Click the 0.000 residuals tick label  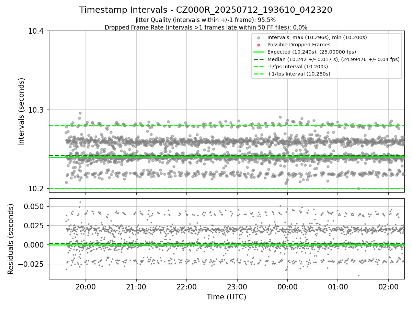click(x=34, y=245)
